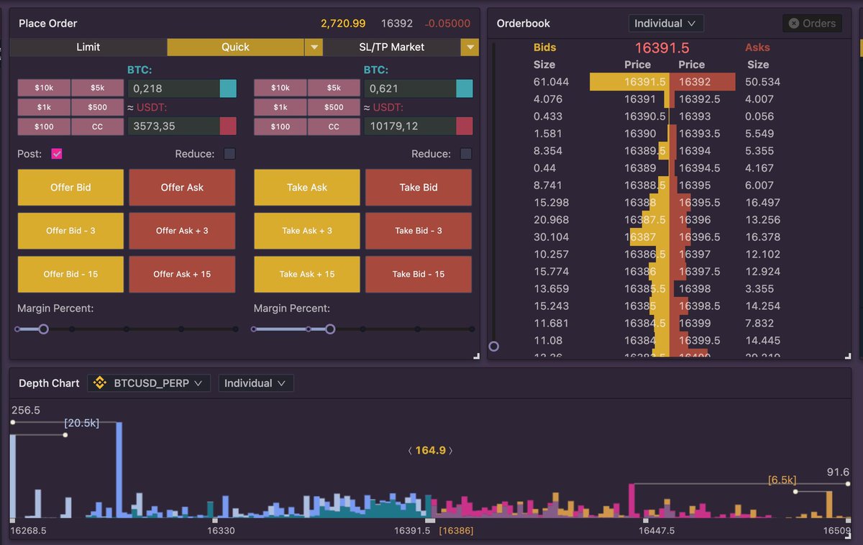Click the CC preset beside the 3573,35 field
Screen dimensions: 863x545
click(x=98, y=127)
